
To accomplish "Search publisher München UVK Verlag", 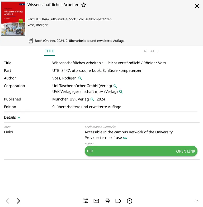I will (92, 99).
